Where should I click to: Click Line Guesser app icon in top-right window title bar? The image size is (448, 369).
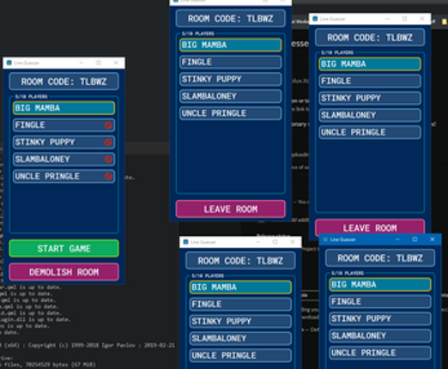click(315, 19)
